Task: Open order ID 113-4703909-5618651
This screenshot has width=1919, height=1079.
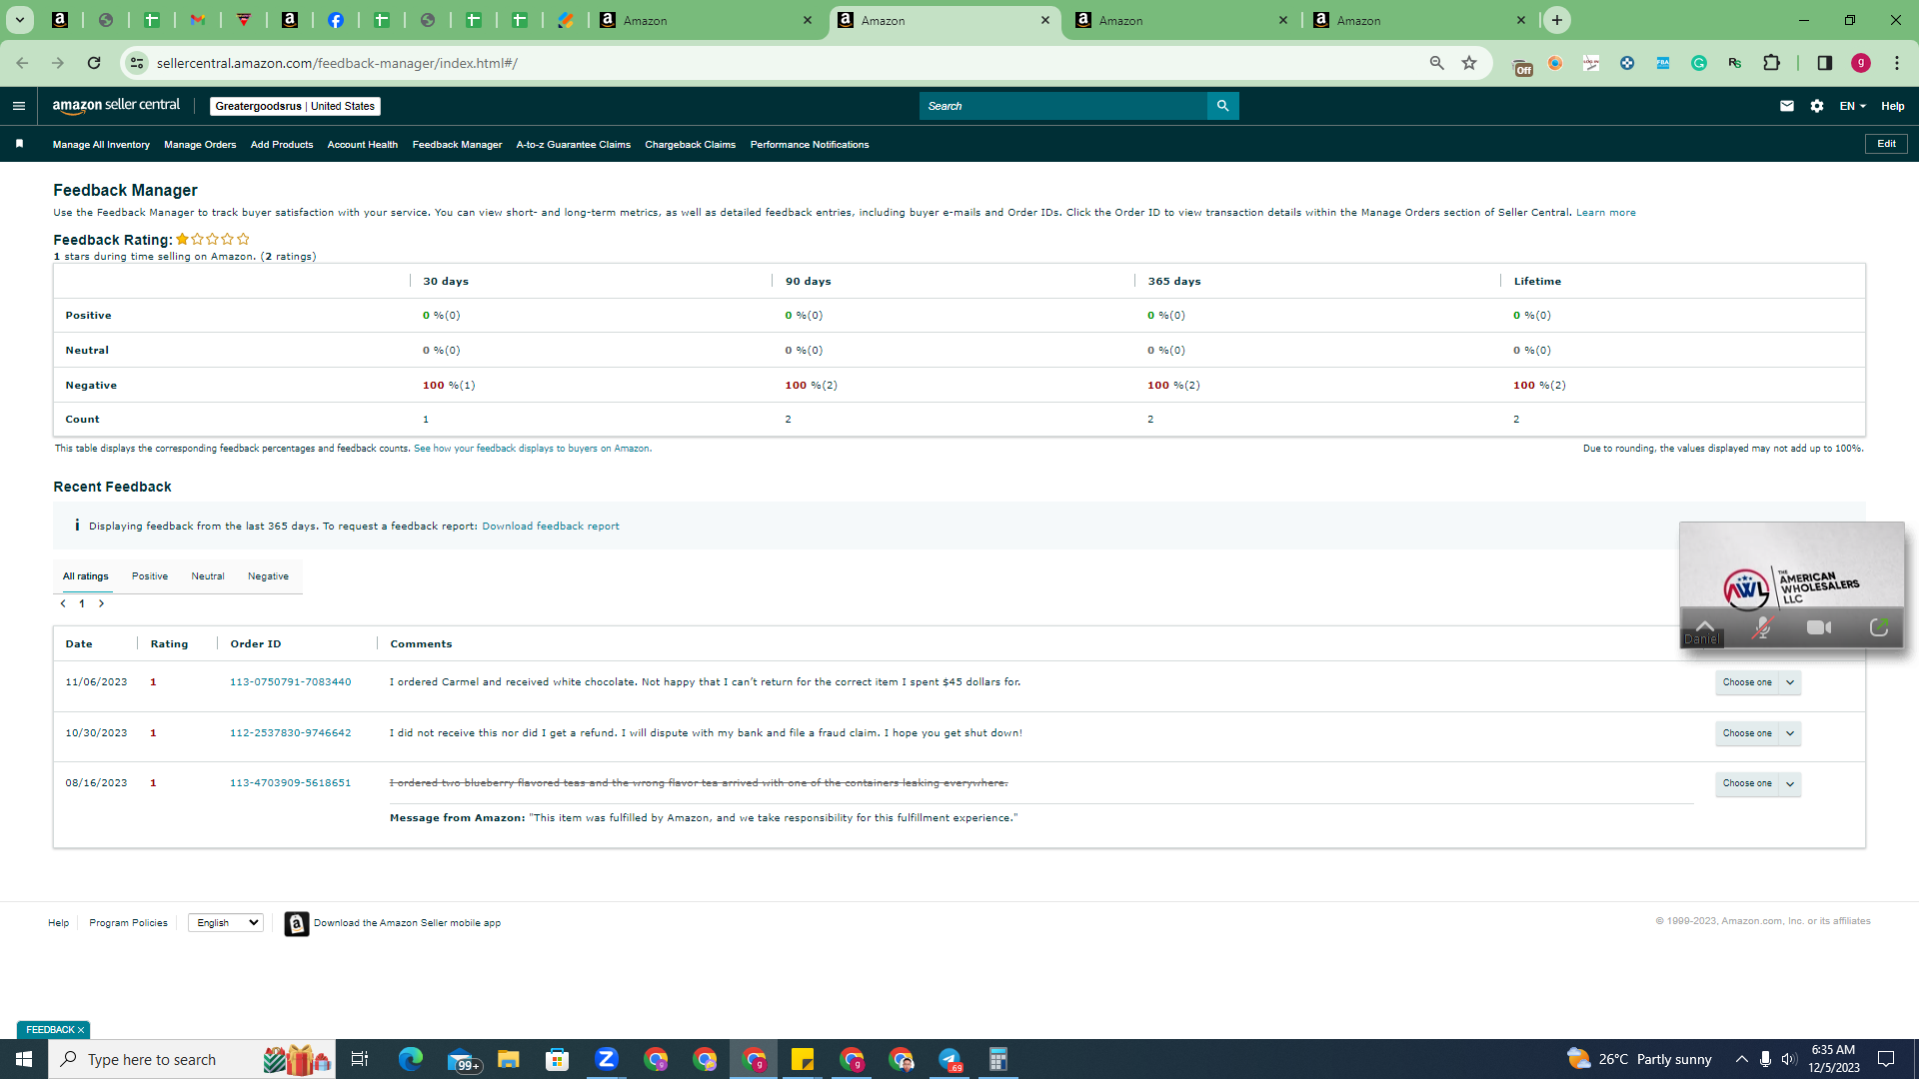Action: pos(291,783)
